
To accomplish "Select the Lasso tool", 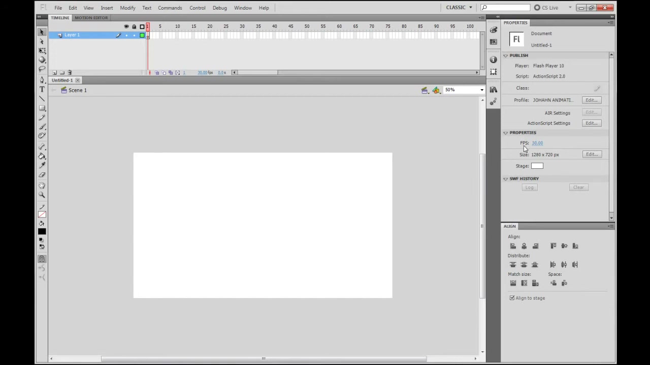I will click(x=42, y=69).
